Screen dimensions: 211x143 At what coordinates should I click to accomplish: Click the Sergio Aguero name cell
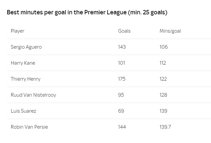[26, 47]
